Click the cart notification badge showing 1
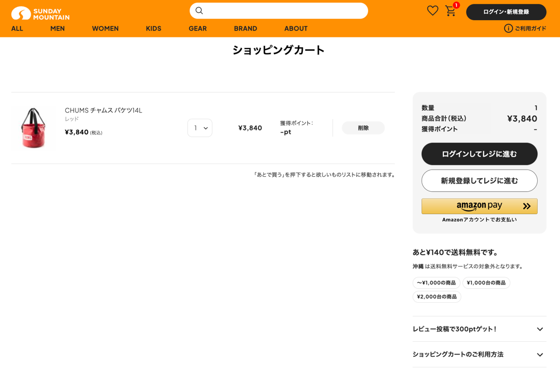This screenshot has width=560, height=373. 456,4
